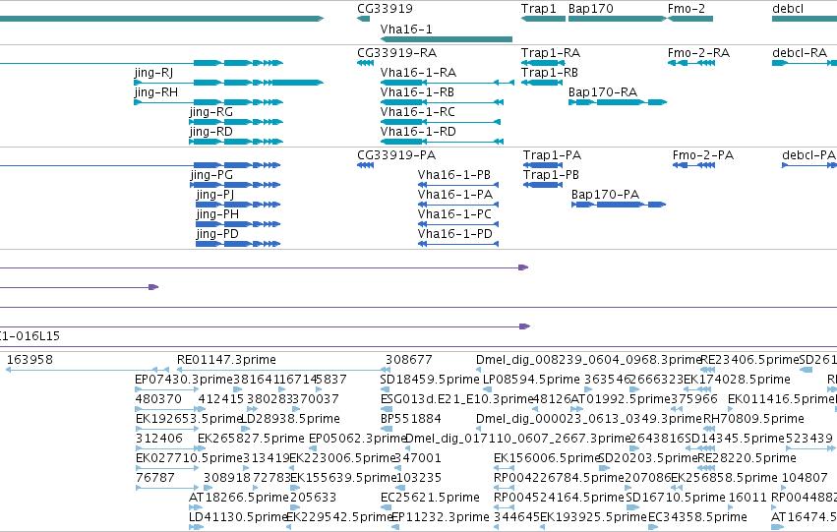Screen dimensions: 837x532
Task: Click transcript jing-RJ label
Action: pyautogui.click(x=153, y=73)
